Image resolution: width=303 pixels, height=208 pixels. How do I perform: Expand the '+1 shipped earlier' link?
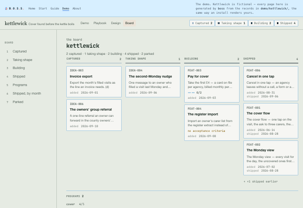point(260,182)
